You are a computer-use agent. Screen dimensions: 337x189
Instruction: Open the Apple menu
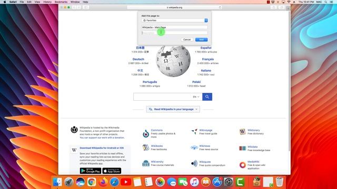tap(5, 2)
